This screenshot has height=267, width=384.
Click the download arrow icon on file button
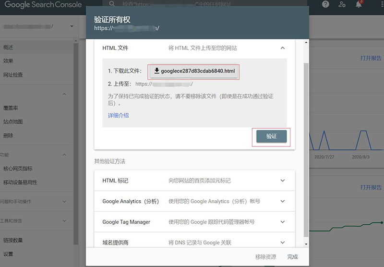click(157, 71)
